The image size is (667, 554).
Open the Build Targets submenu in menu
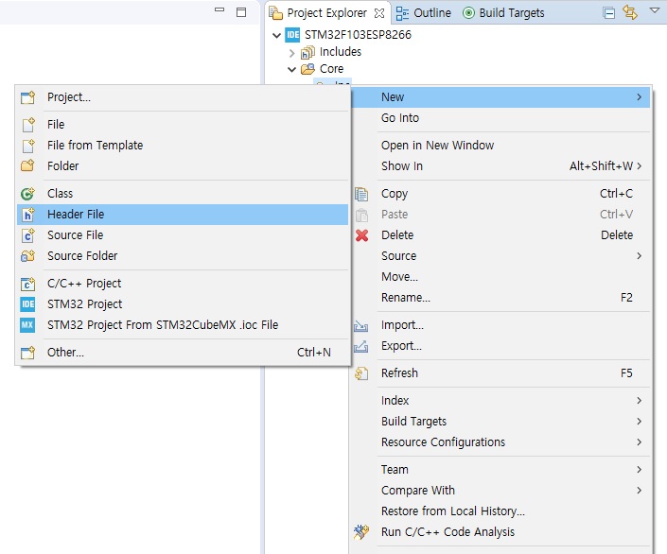501,422
